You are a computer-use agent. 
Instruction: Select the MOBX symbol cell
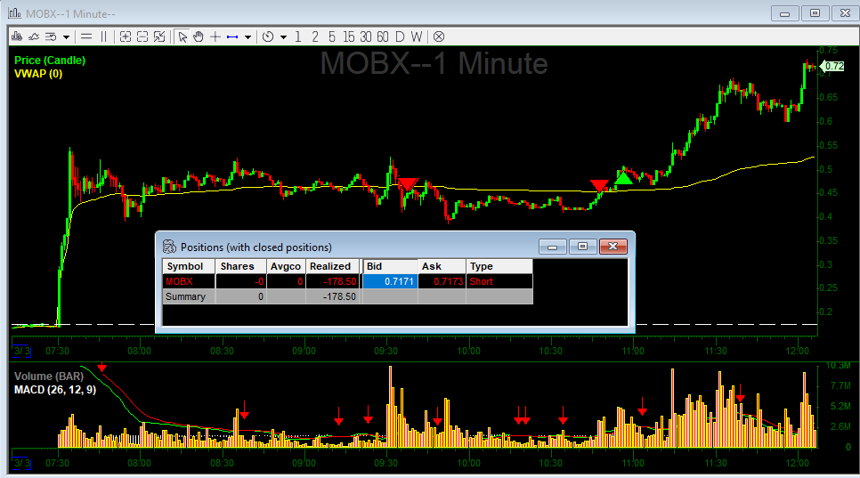point(189,281)
